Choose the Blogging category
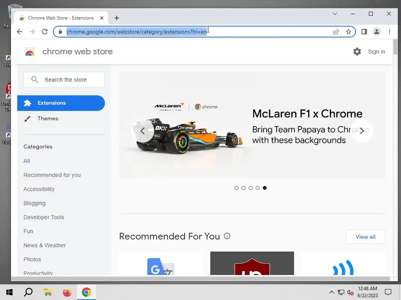The image size is (401, 300). 34,203
